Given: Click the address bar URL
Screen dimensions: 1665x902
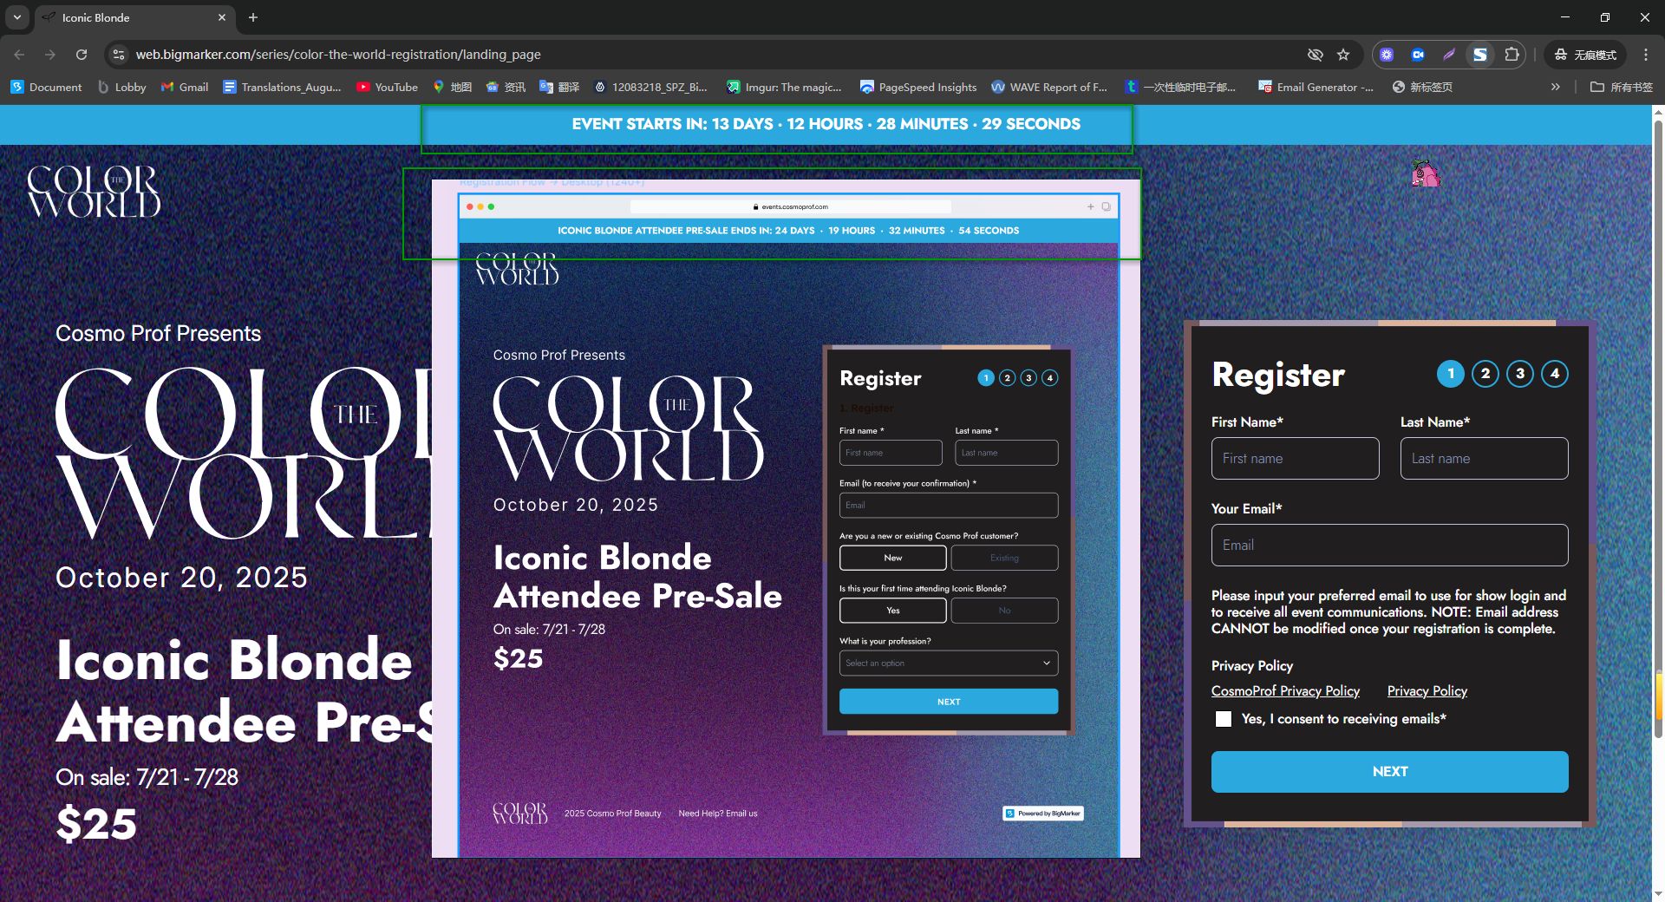Looking at the screenshot, I should (338, 55).
